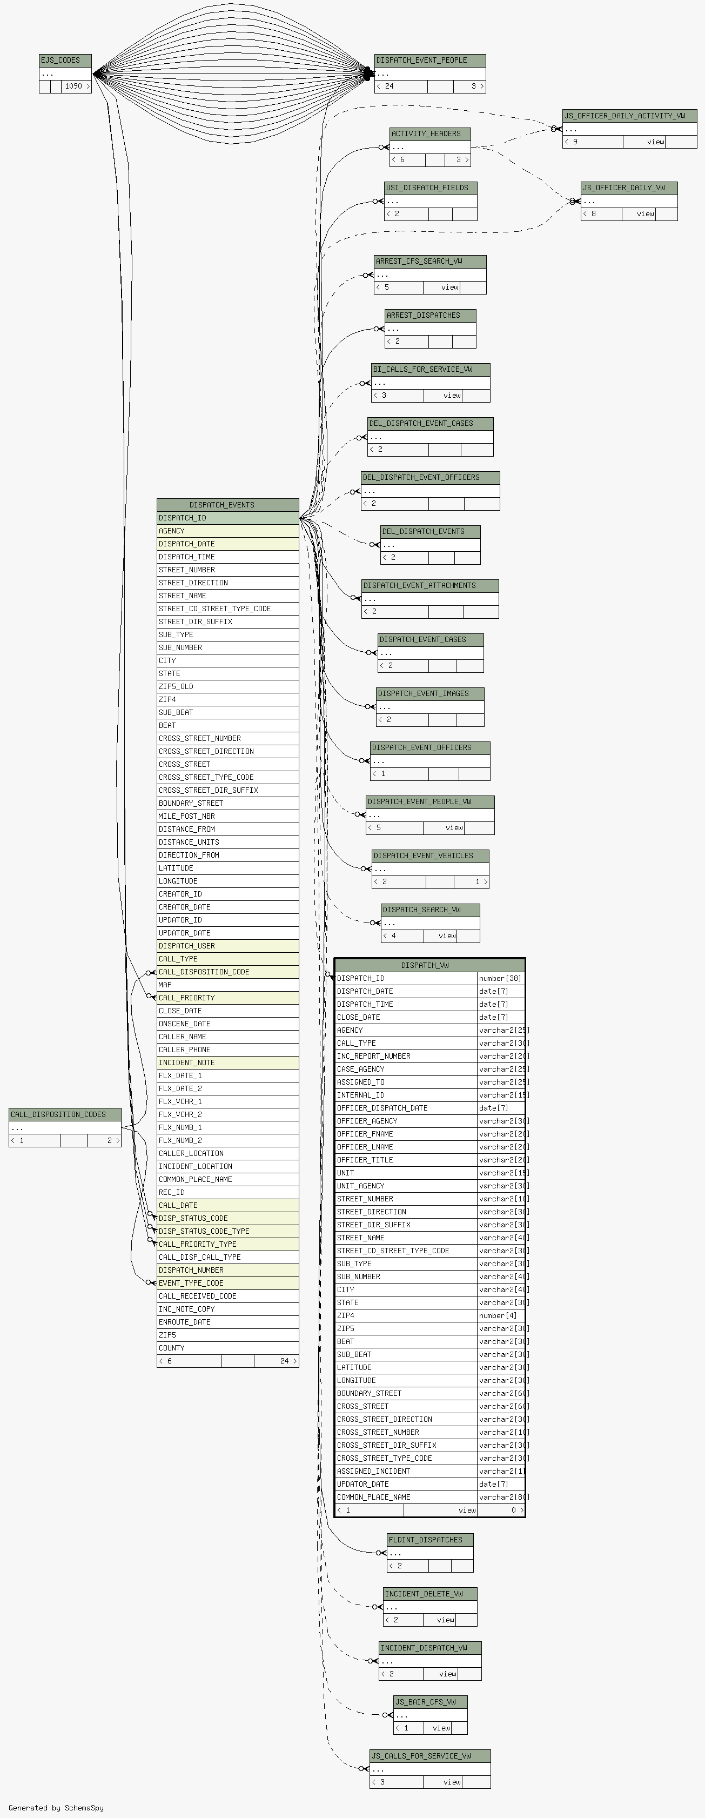
Task: Open USI_DISPATCH_FIELDS table
Action: point(431,188)
